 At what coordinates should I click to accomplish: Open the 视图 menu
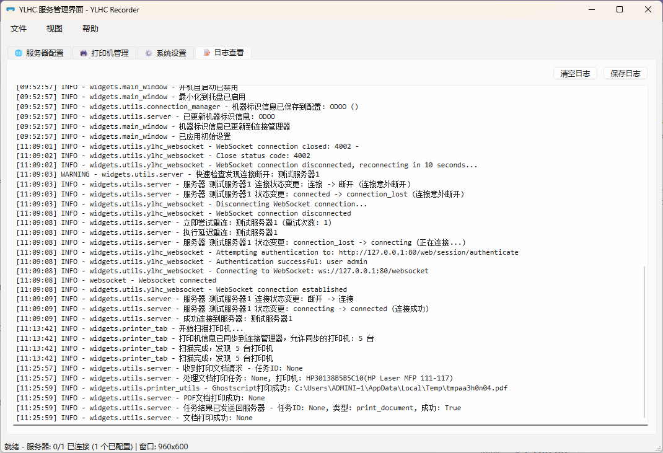[55, 29]
